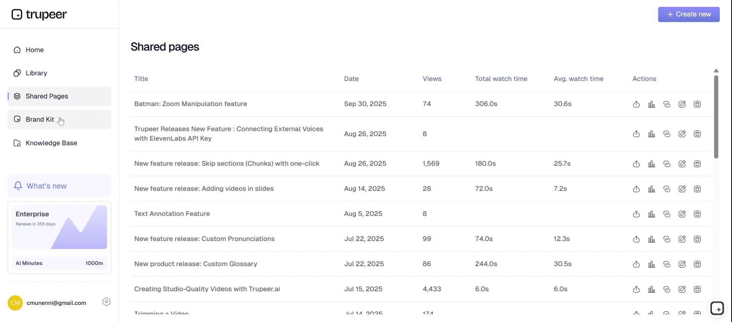This screenshot has width=732, height=322.
Task: Delete Creating Studio-Quality Videos with Trupeer.ai page
Action: coord(697,289)
